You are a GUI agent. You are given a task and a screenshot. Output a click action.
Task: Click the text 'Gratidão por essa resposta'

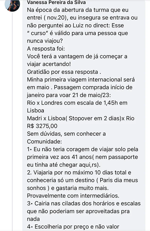[x=63, y=72]
